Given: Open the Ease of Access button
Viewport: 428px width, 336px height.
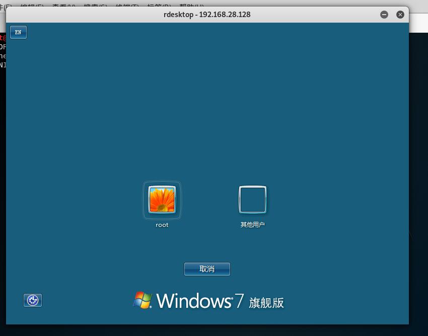Looking at the screenshot, I should tap(33, 300).
